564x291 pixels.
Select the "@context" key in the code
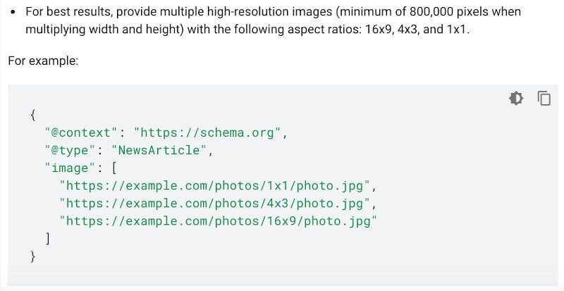82,132
